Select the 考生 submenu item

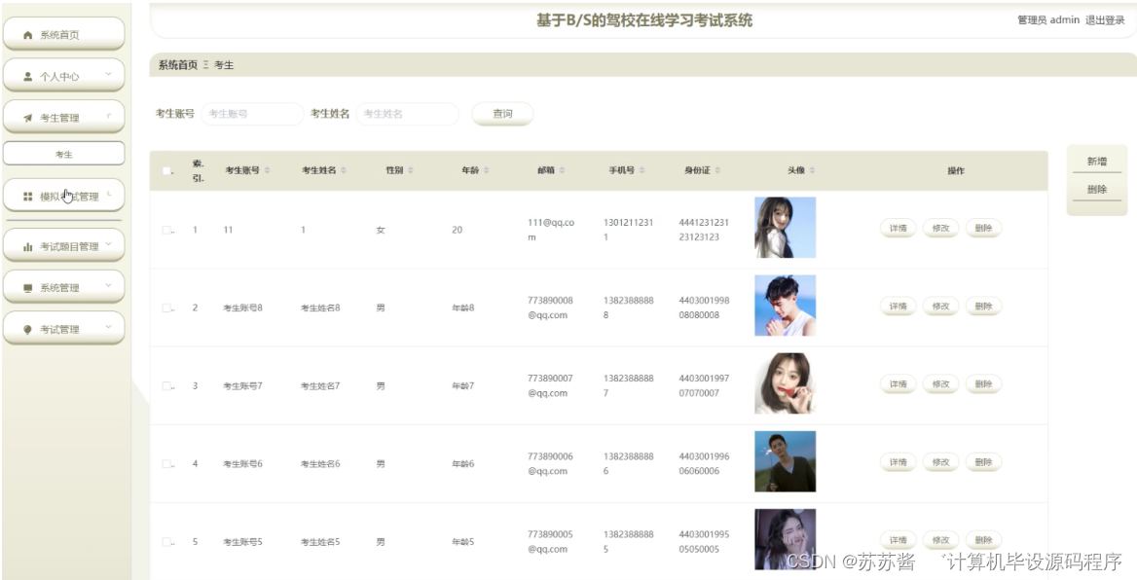63,152
